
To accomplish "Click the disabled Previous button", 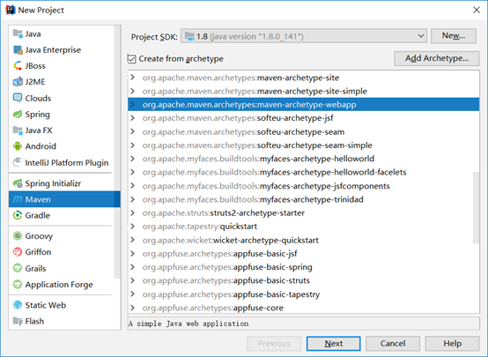I will click(x=274, y=343).
